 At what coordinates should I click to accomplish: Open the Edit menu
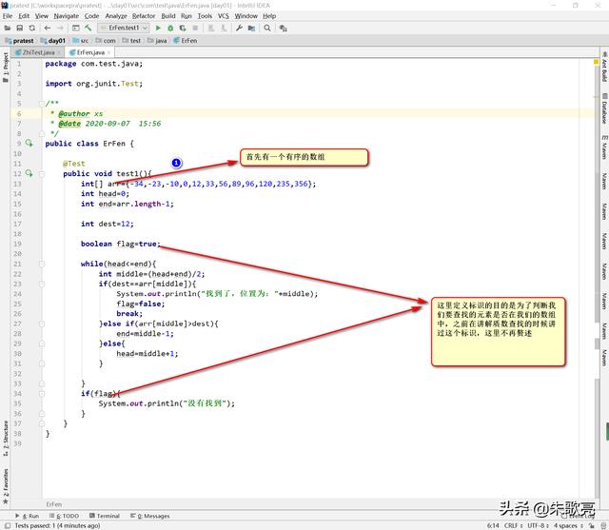click(x=24, y=16)
